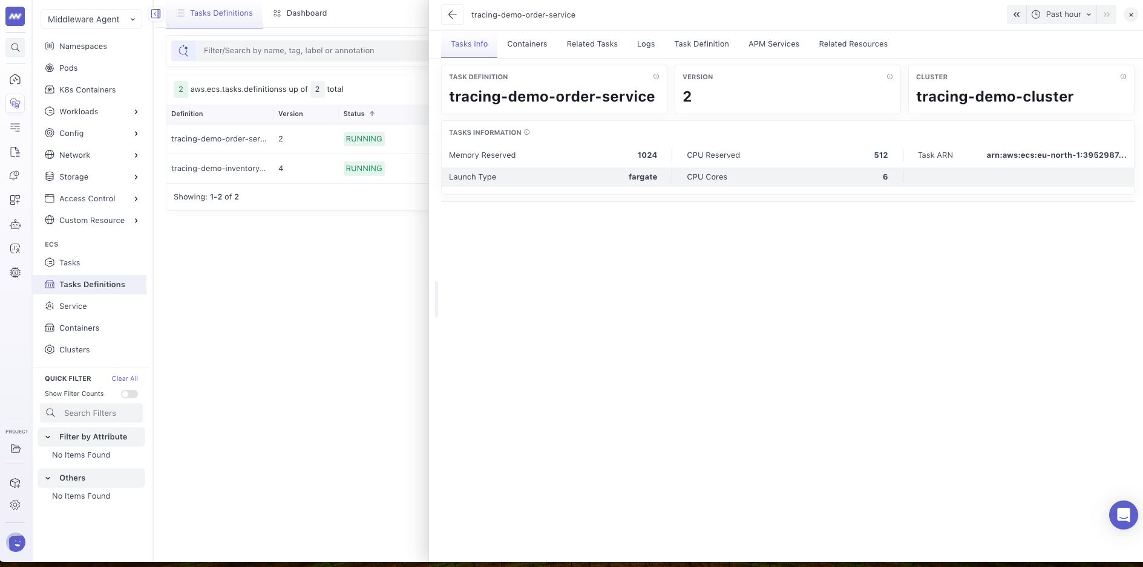Close the tracing-demo-order-service panel
Image resolution: width=1143 pixels, height=567 pixels.
[1130, 15]
